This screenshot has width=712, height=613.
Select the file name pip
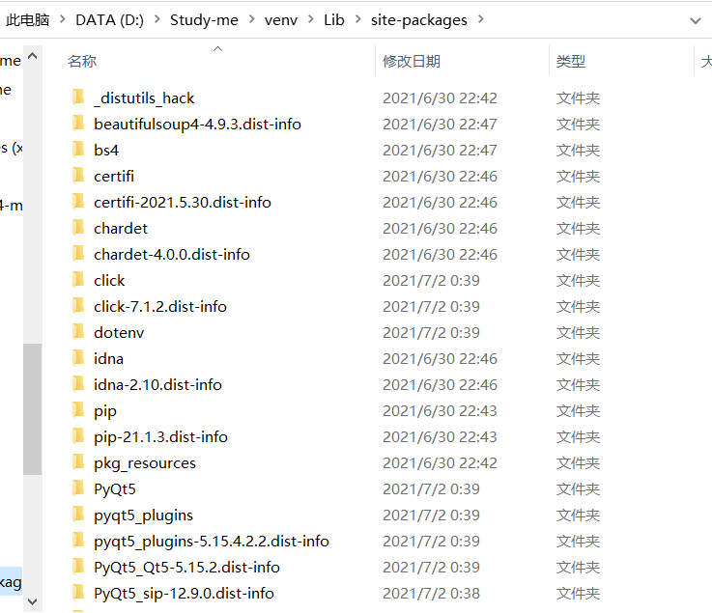pos(105,411)
